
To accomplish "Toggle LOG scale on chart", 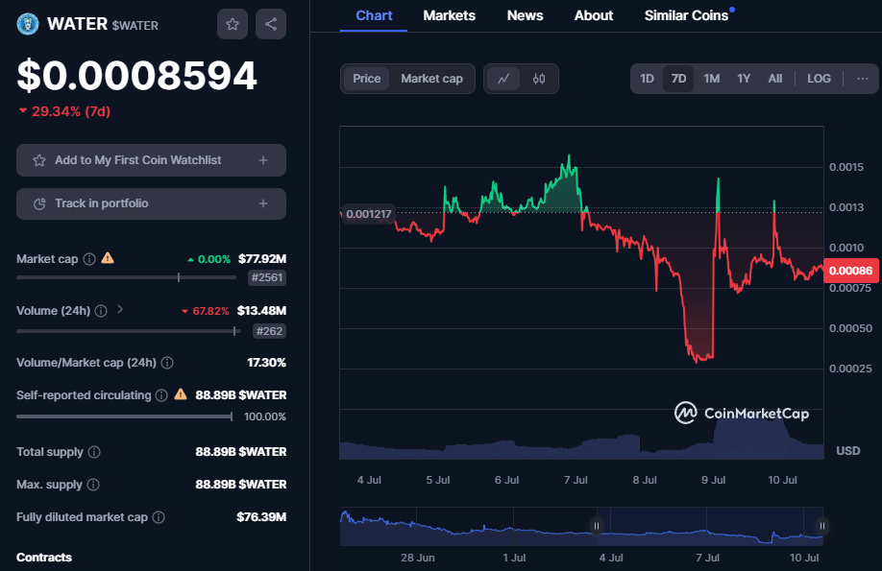I will pos(819,79).
